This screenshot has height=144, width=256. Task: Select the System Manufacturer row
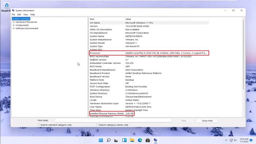point(149,39)
